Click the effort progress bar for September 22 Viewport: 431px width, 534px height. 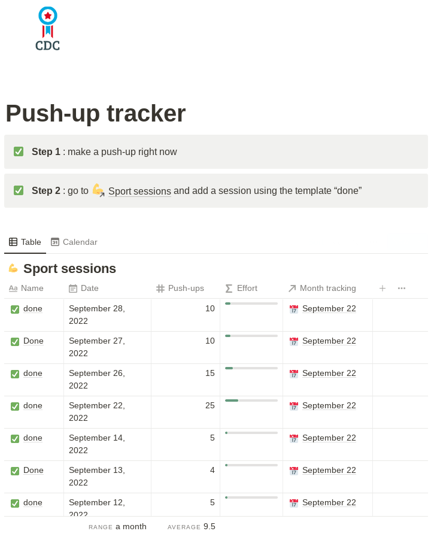point(251,400)
